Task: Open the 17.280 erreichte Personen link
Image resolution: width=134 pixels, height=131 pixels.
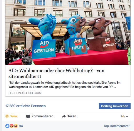Action: (26, 106)
